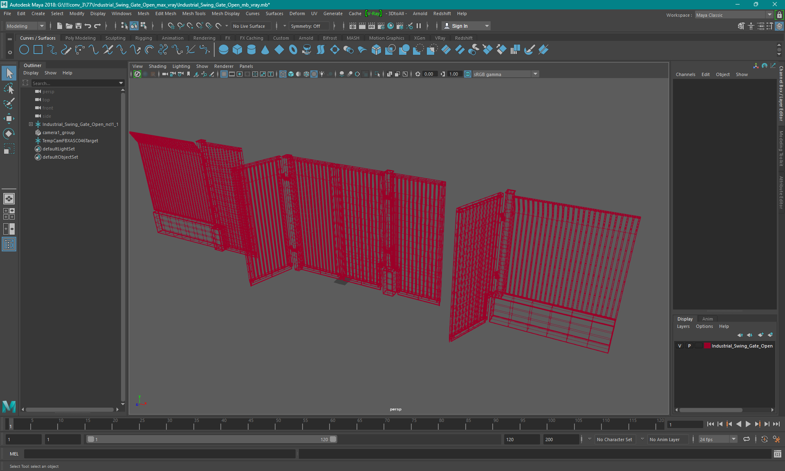Activate the Scale tool in toolbox
This screenshot has width=785, height=471.
tap(9, 149)
